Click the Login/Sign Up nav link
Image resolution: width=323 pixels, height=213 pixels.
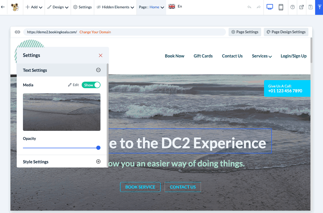point(294,56)
